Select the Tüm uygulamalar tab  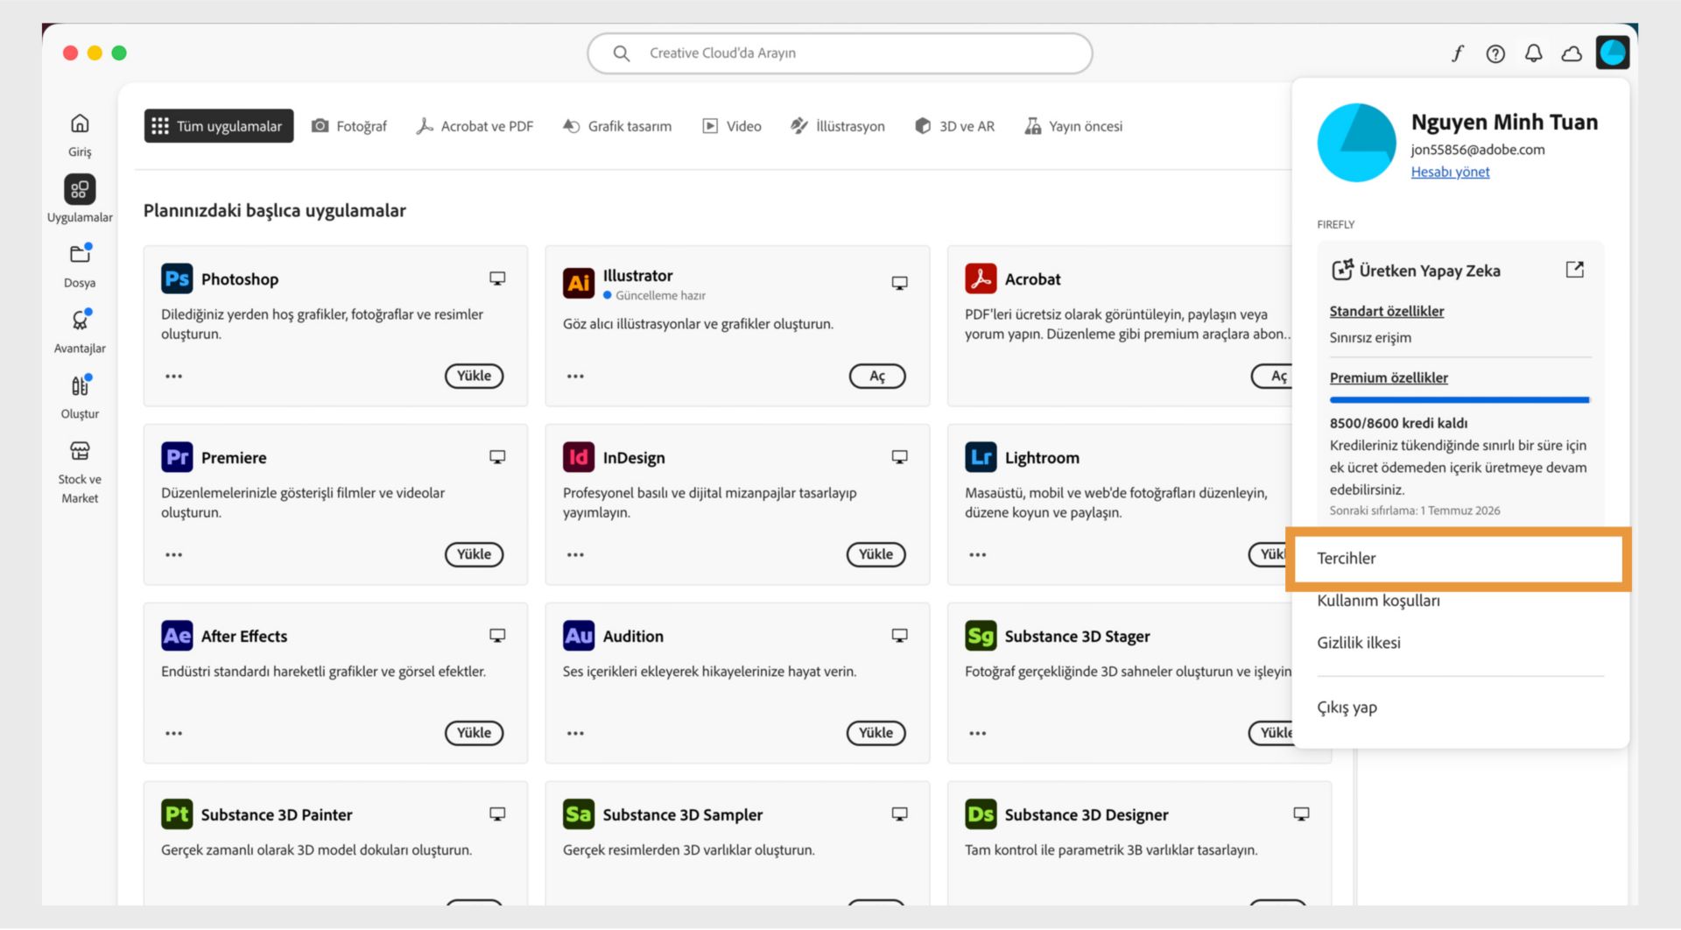[218, 126]
